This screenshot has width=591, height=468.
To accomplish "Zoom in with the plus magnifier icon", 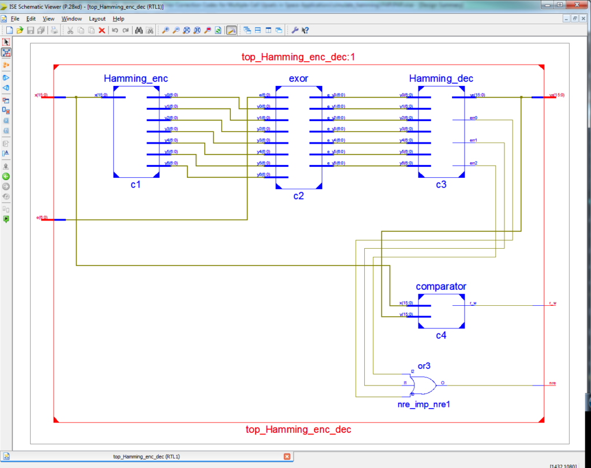I will (165, 30).
